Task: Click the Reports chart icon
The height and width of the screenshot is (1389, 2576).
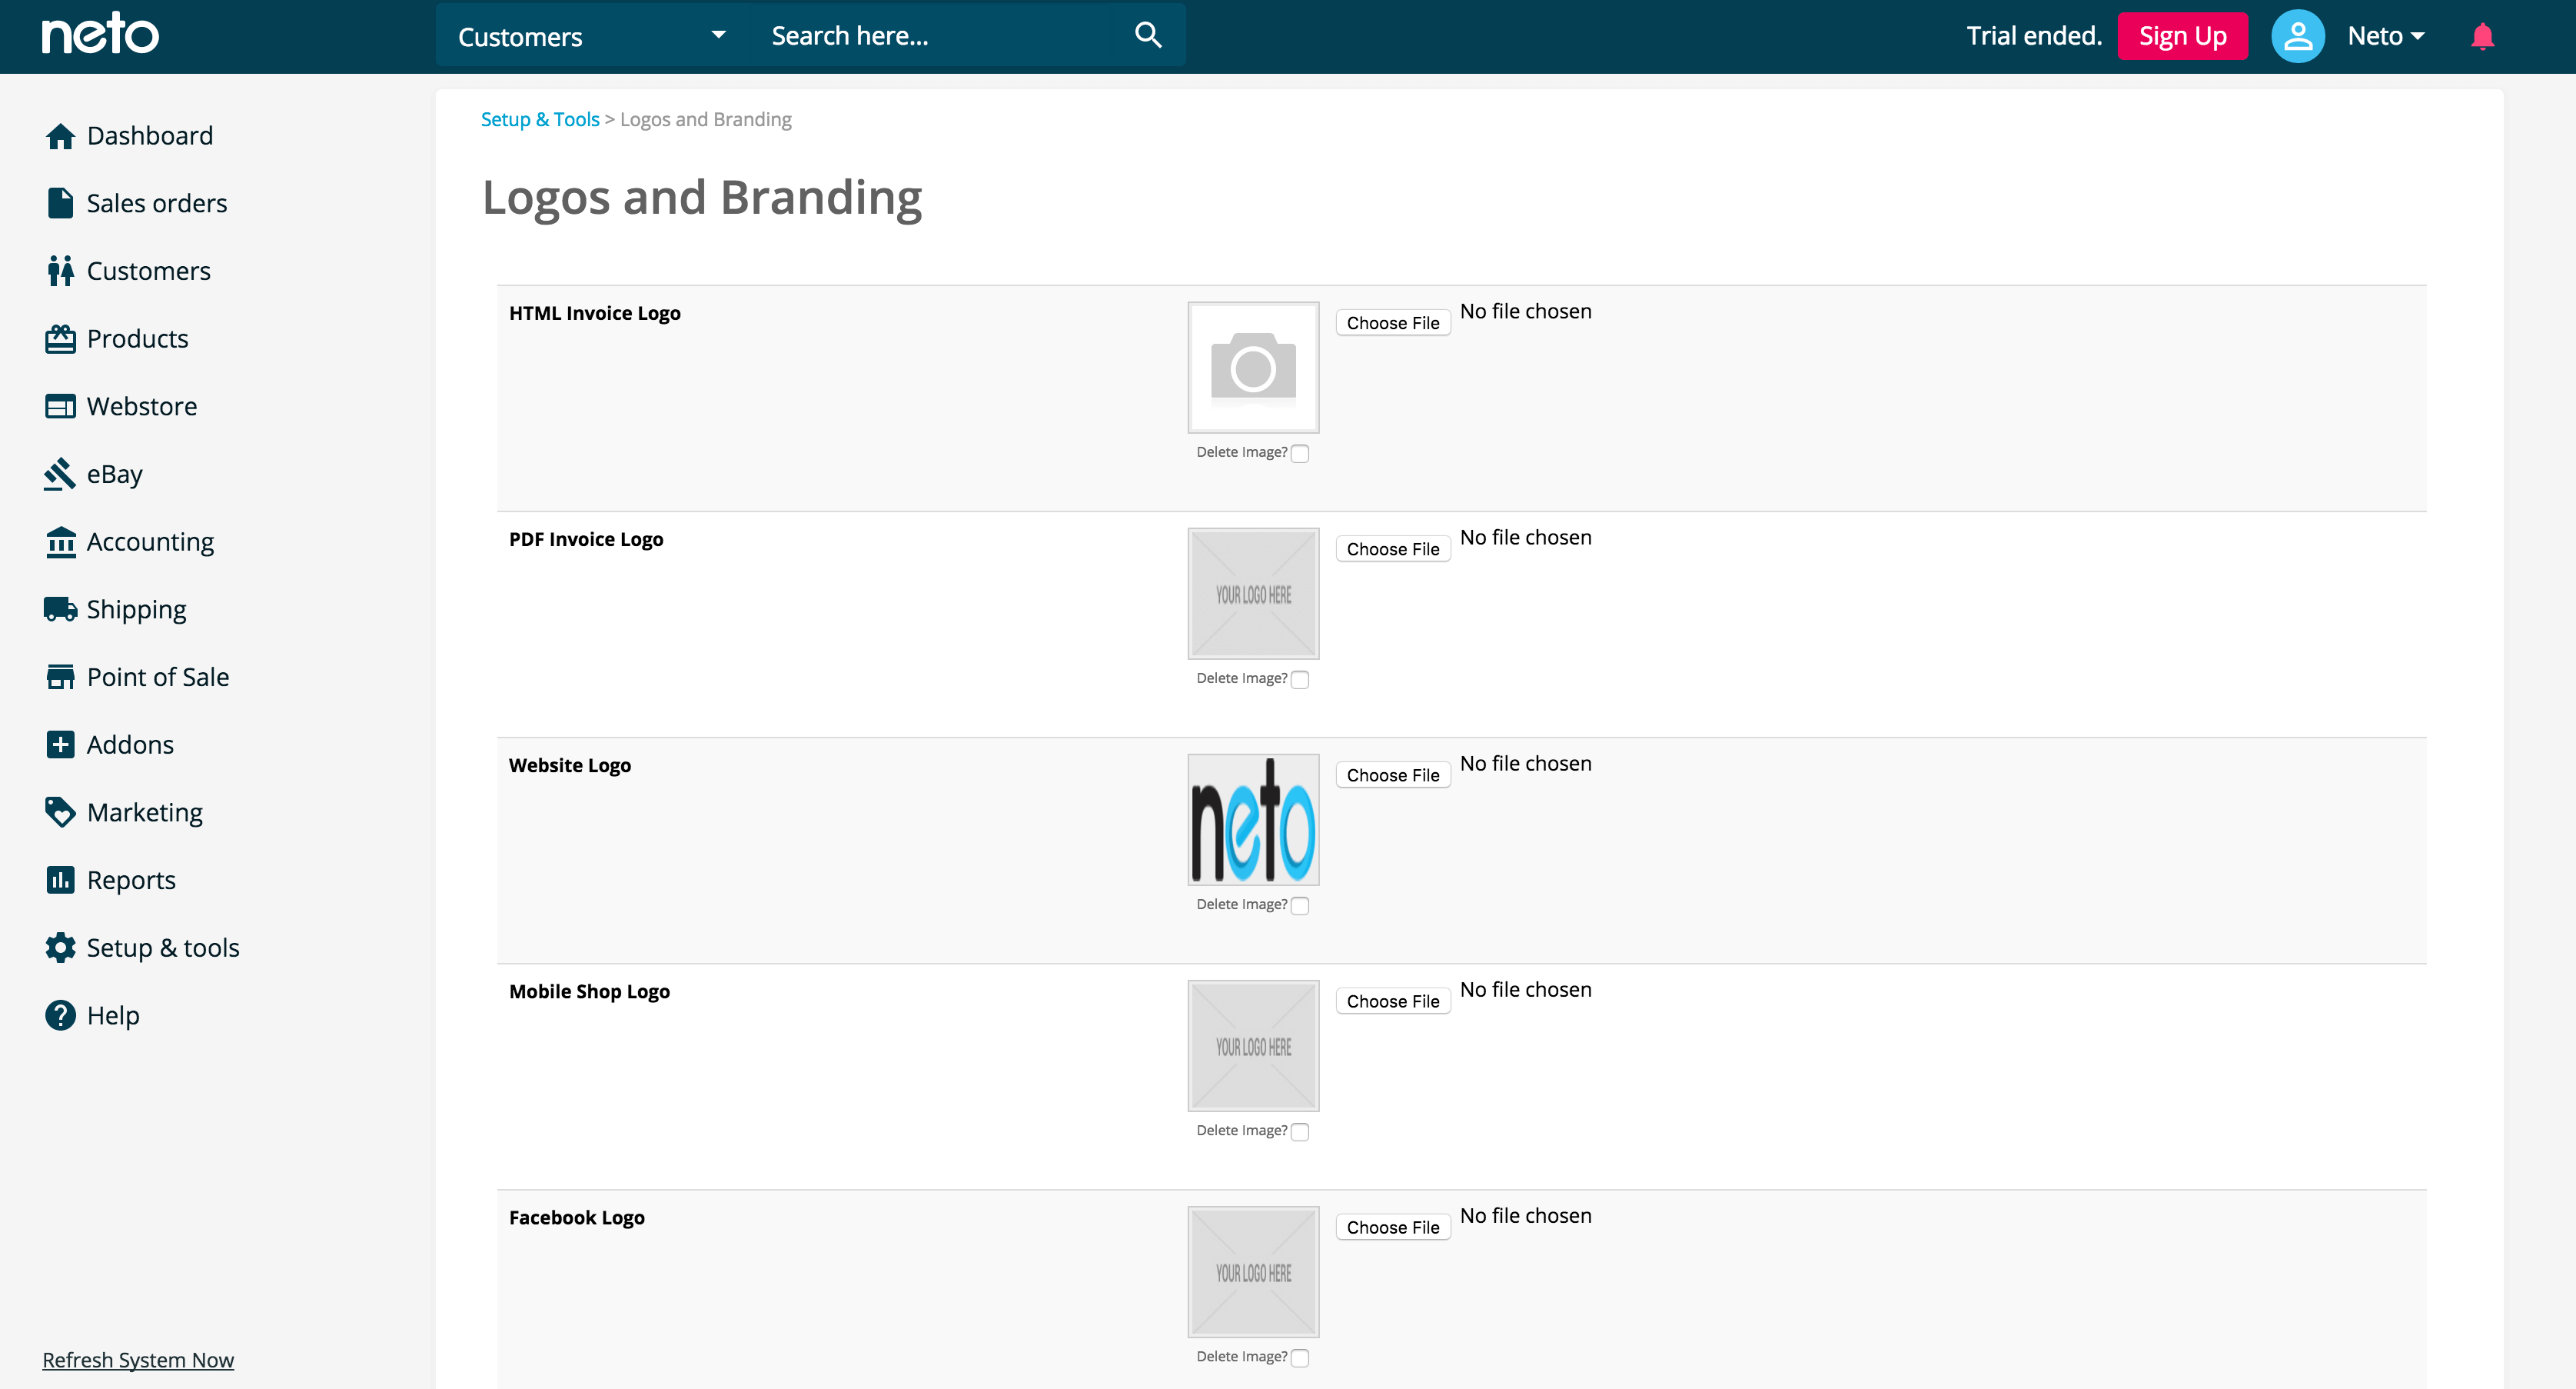Action: click(x=60, y=880)
